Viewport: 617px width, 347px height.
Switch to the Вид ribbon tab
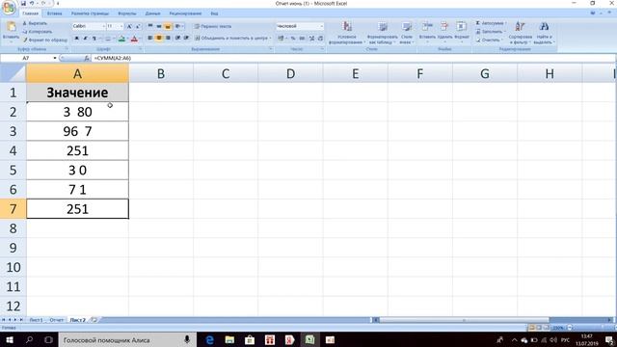[214, 13]
